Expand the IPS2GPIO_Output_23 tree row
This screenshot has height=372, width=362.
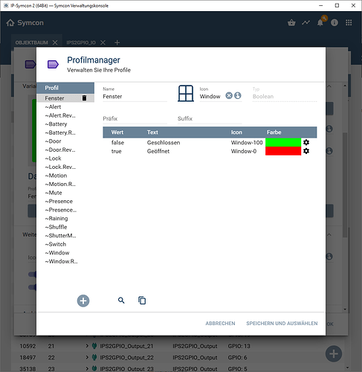click(x=87, y=368)
